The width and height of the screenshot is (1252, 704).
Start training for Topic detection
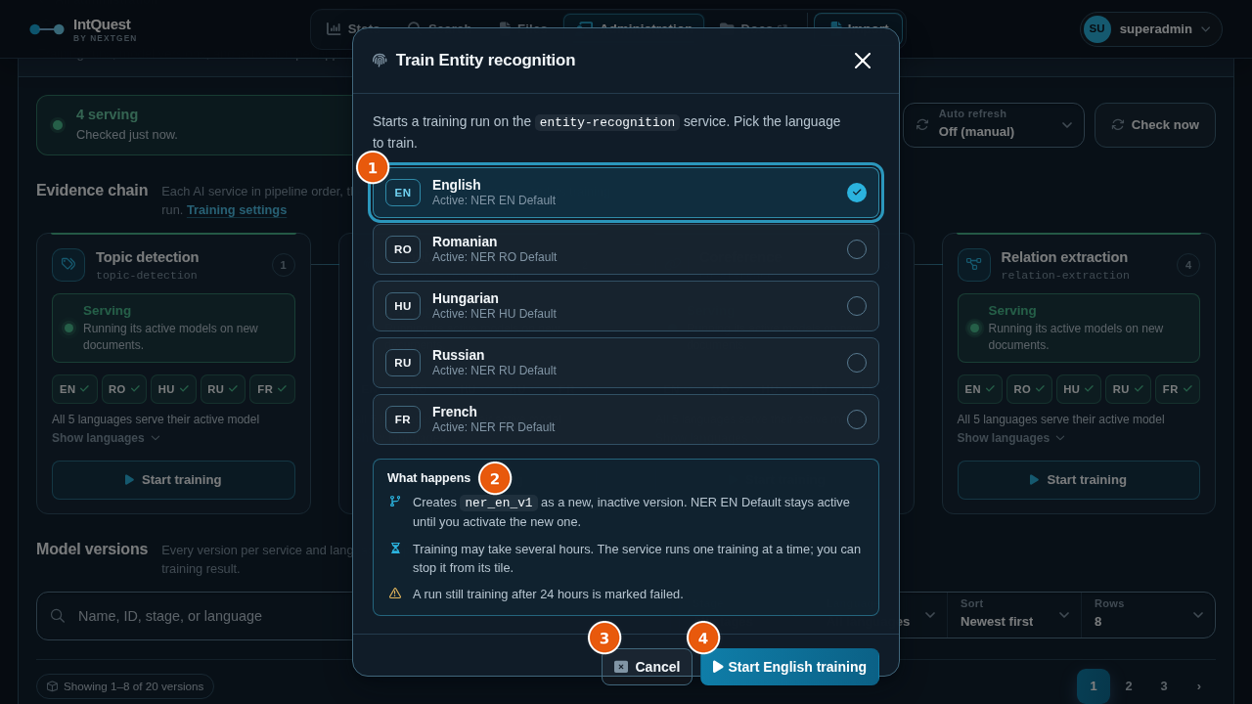(173, 480)
